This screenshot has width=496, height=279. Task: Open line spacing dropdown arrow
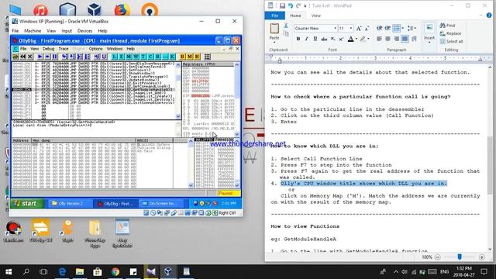coord(415,28)
